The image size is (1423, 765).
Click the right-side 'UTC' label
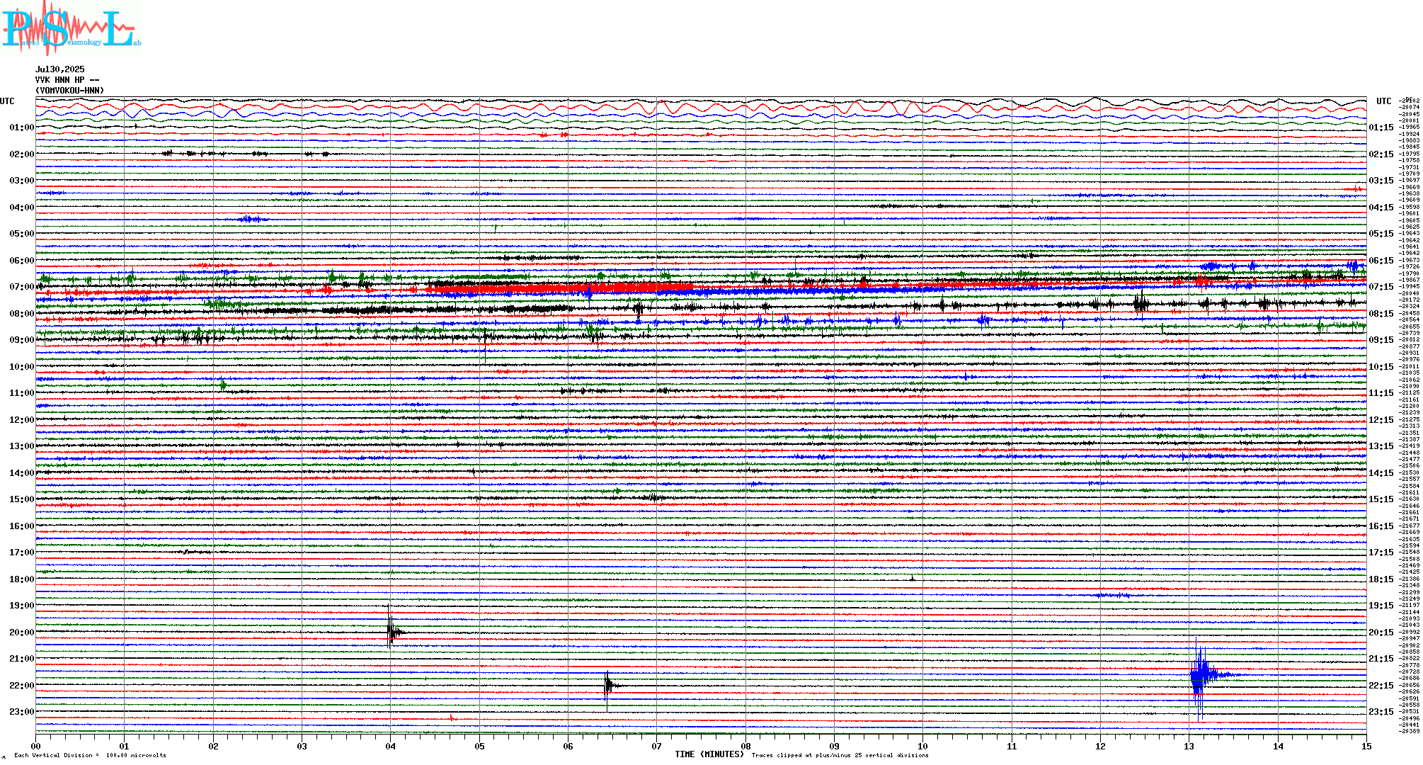1383,101
